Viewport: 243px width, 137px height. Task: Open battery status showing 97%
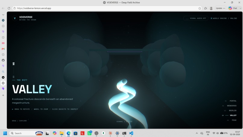(x=224, y=133)
